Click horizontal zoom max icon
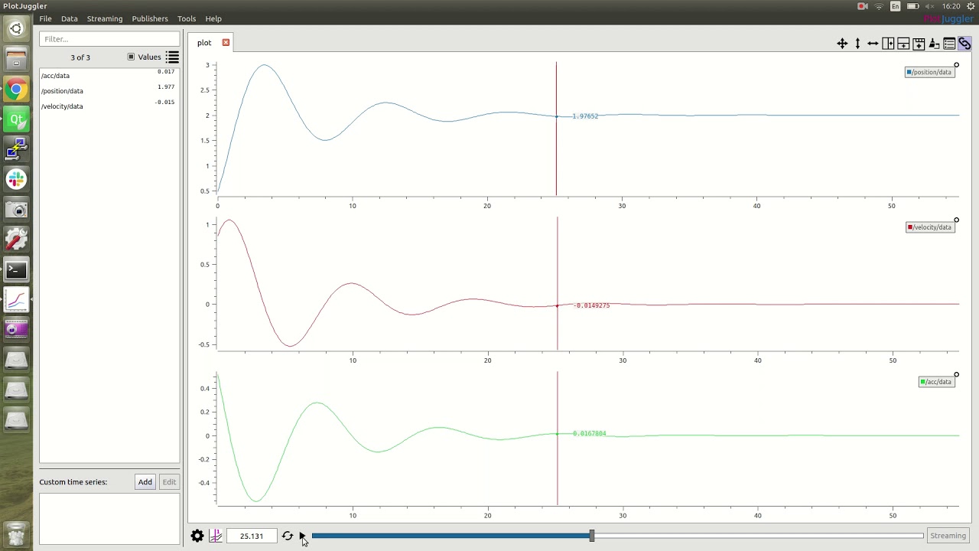Screen dimensions: 979x551 pyautogui.click(x=873, y=44)
